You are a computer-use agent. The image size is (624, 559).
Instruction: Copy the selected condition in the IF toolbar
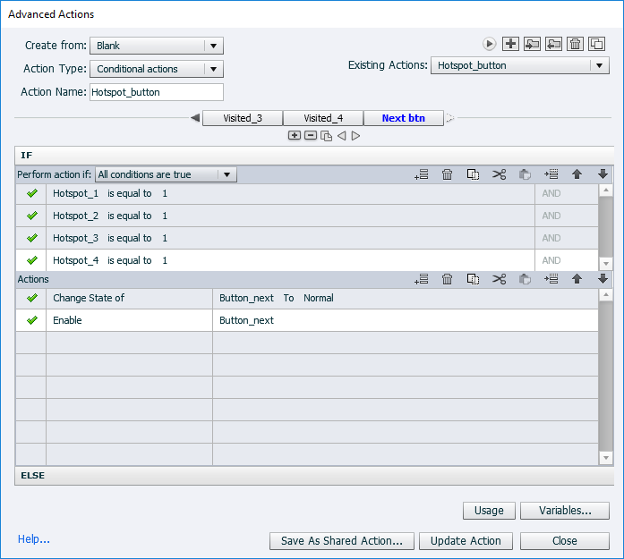coord(473,174)
